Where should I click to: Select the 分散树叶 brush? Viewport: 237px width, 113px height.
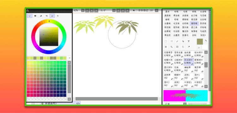click(179, 62)
